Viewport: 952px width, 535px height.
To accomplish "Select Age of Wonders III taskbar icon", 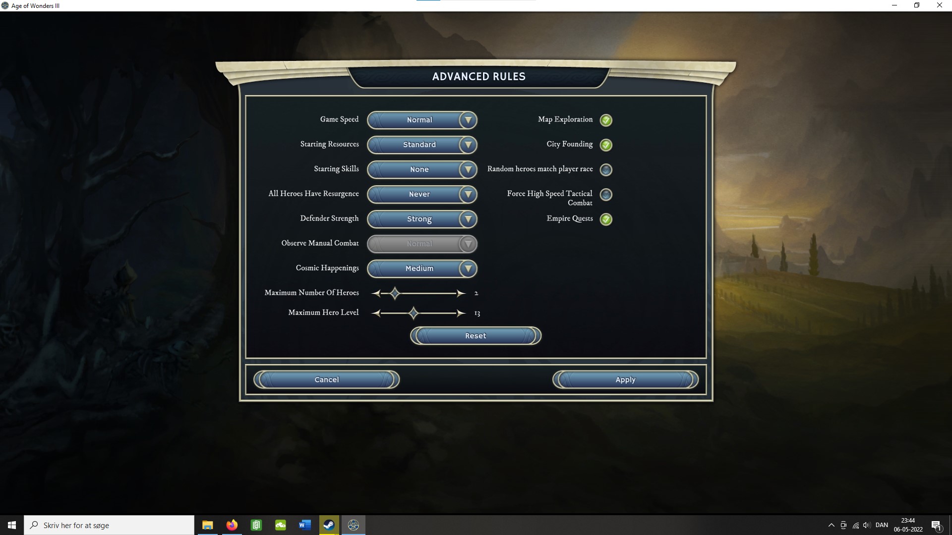I will click(353, 525).
